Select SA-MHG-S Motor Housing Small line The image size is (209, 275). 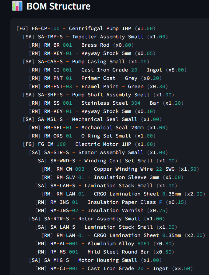click(95, 260)
